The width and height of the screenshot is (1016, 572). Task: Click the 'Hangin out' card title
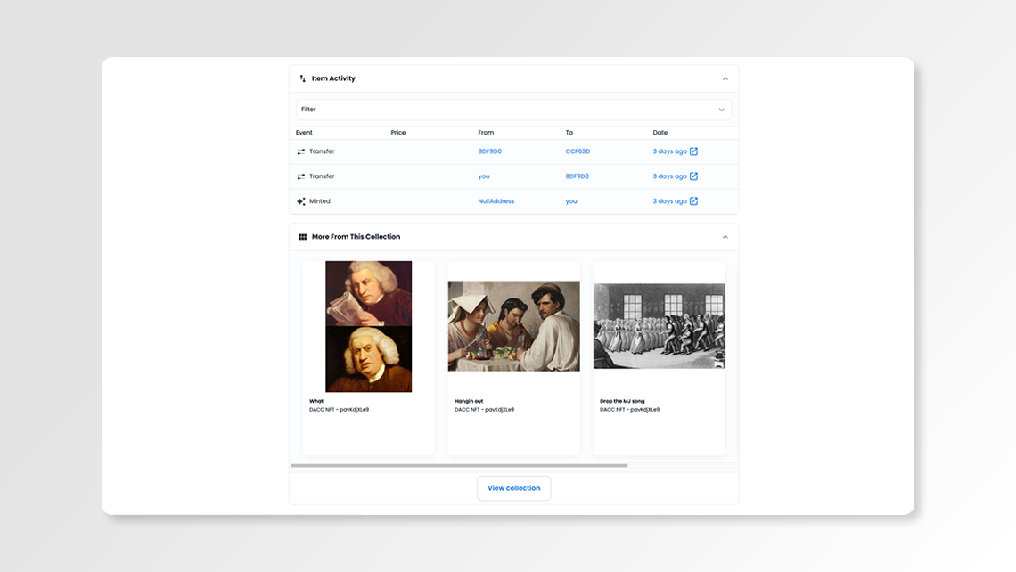(x=469, y=401)
